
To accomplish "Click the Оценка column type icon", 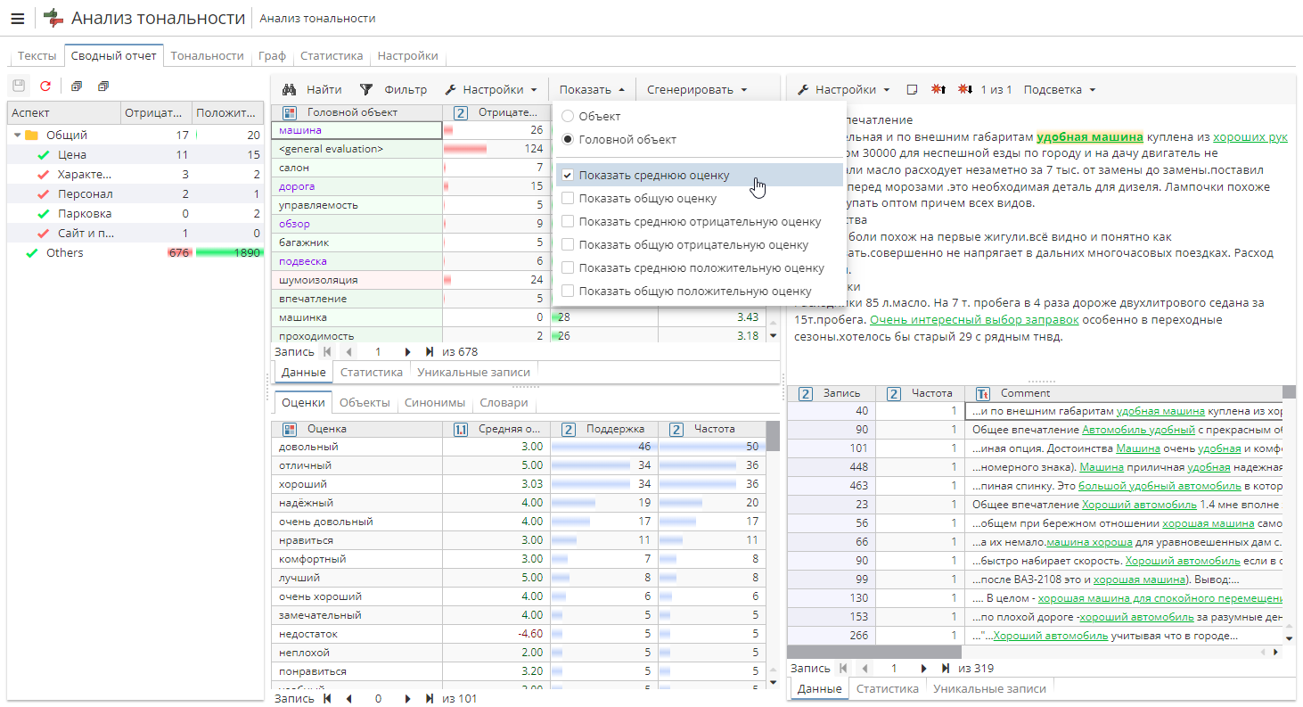I will click(x=289, y=429).
